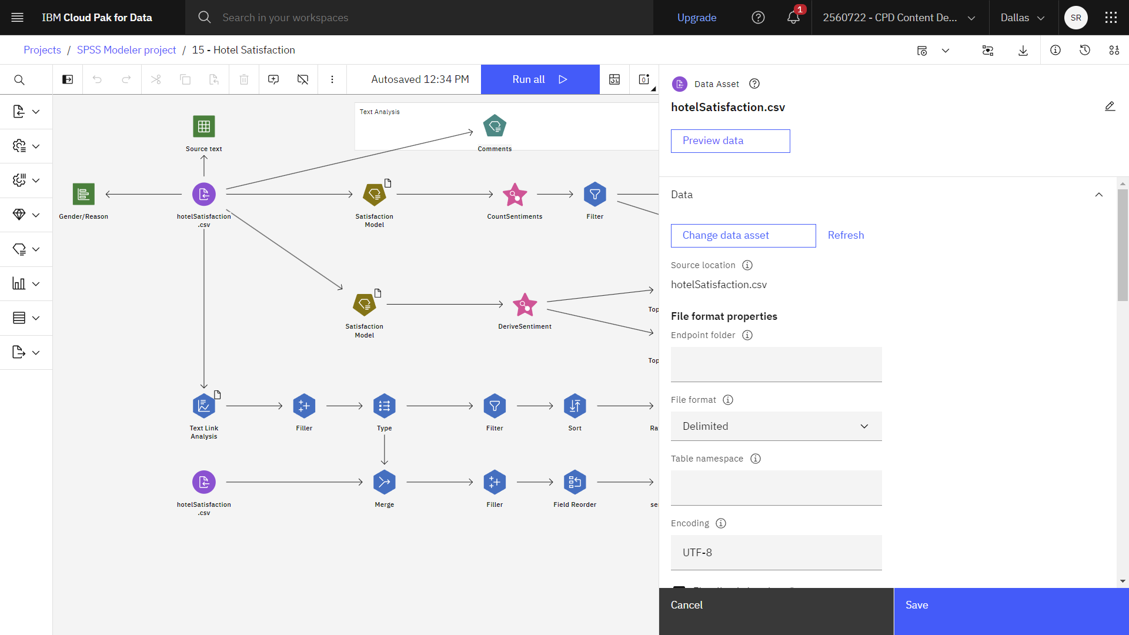Open the File format dropdown menu
The height and width of the screenshot is (635, 1129).
coord(776,426)
